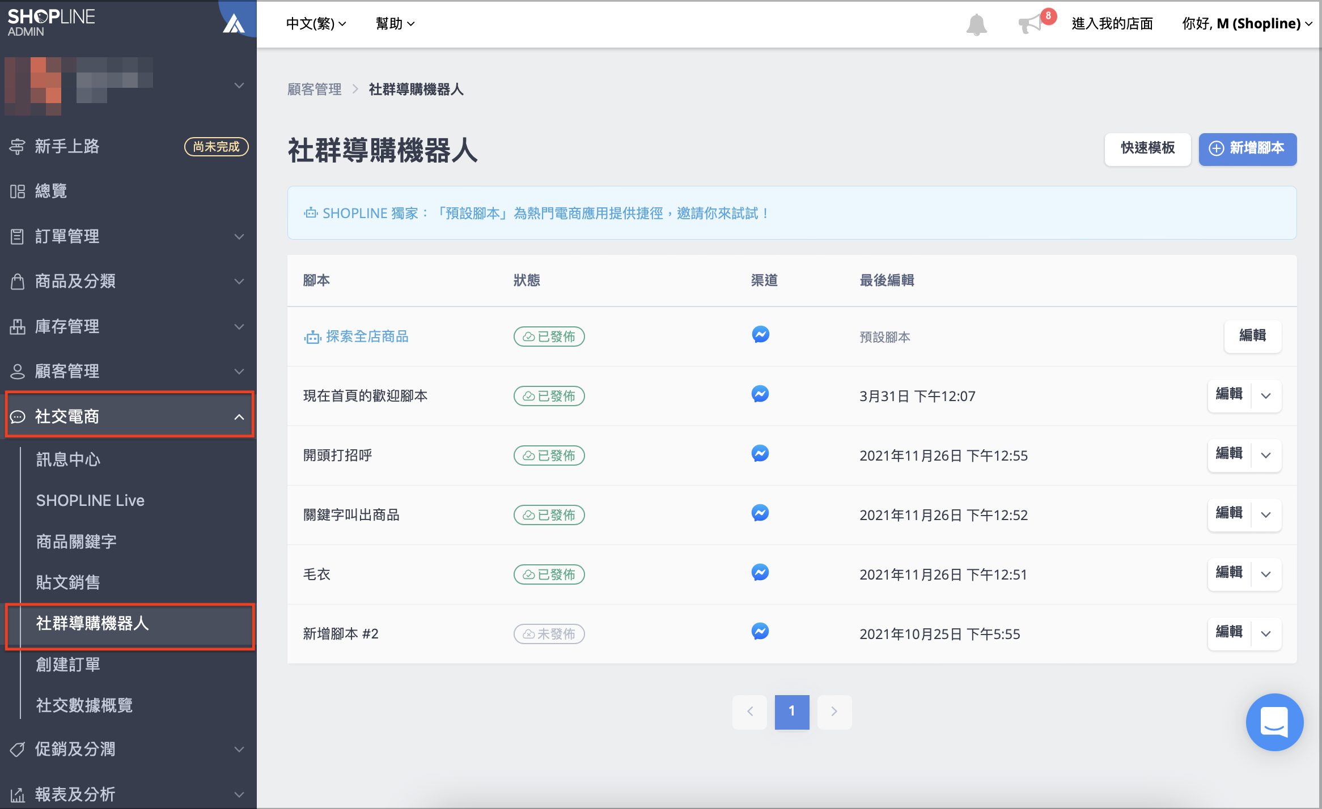Click Messenger icon in 開頭打招呼 row
This screenshot has height=809, width=1322.
tap(760, 453)
